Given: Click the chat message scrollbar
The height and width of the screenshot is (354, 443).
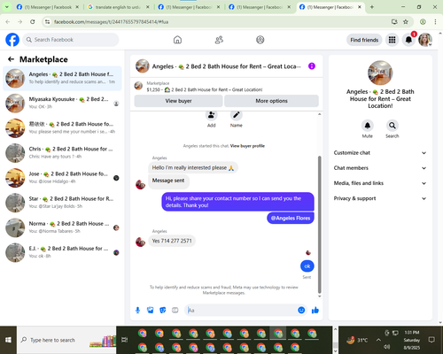Looking at the screenshot, I should (x=319, y=224).
